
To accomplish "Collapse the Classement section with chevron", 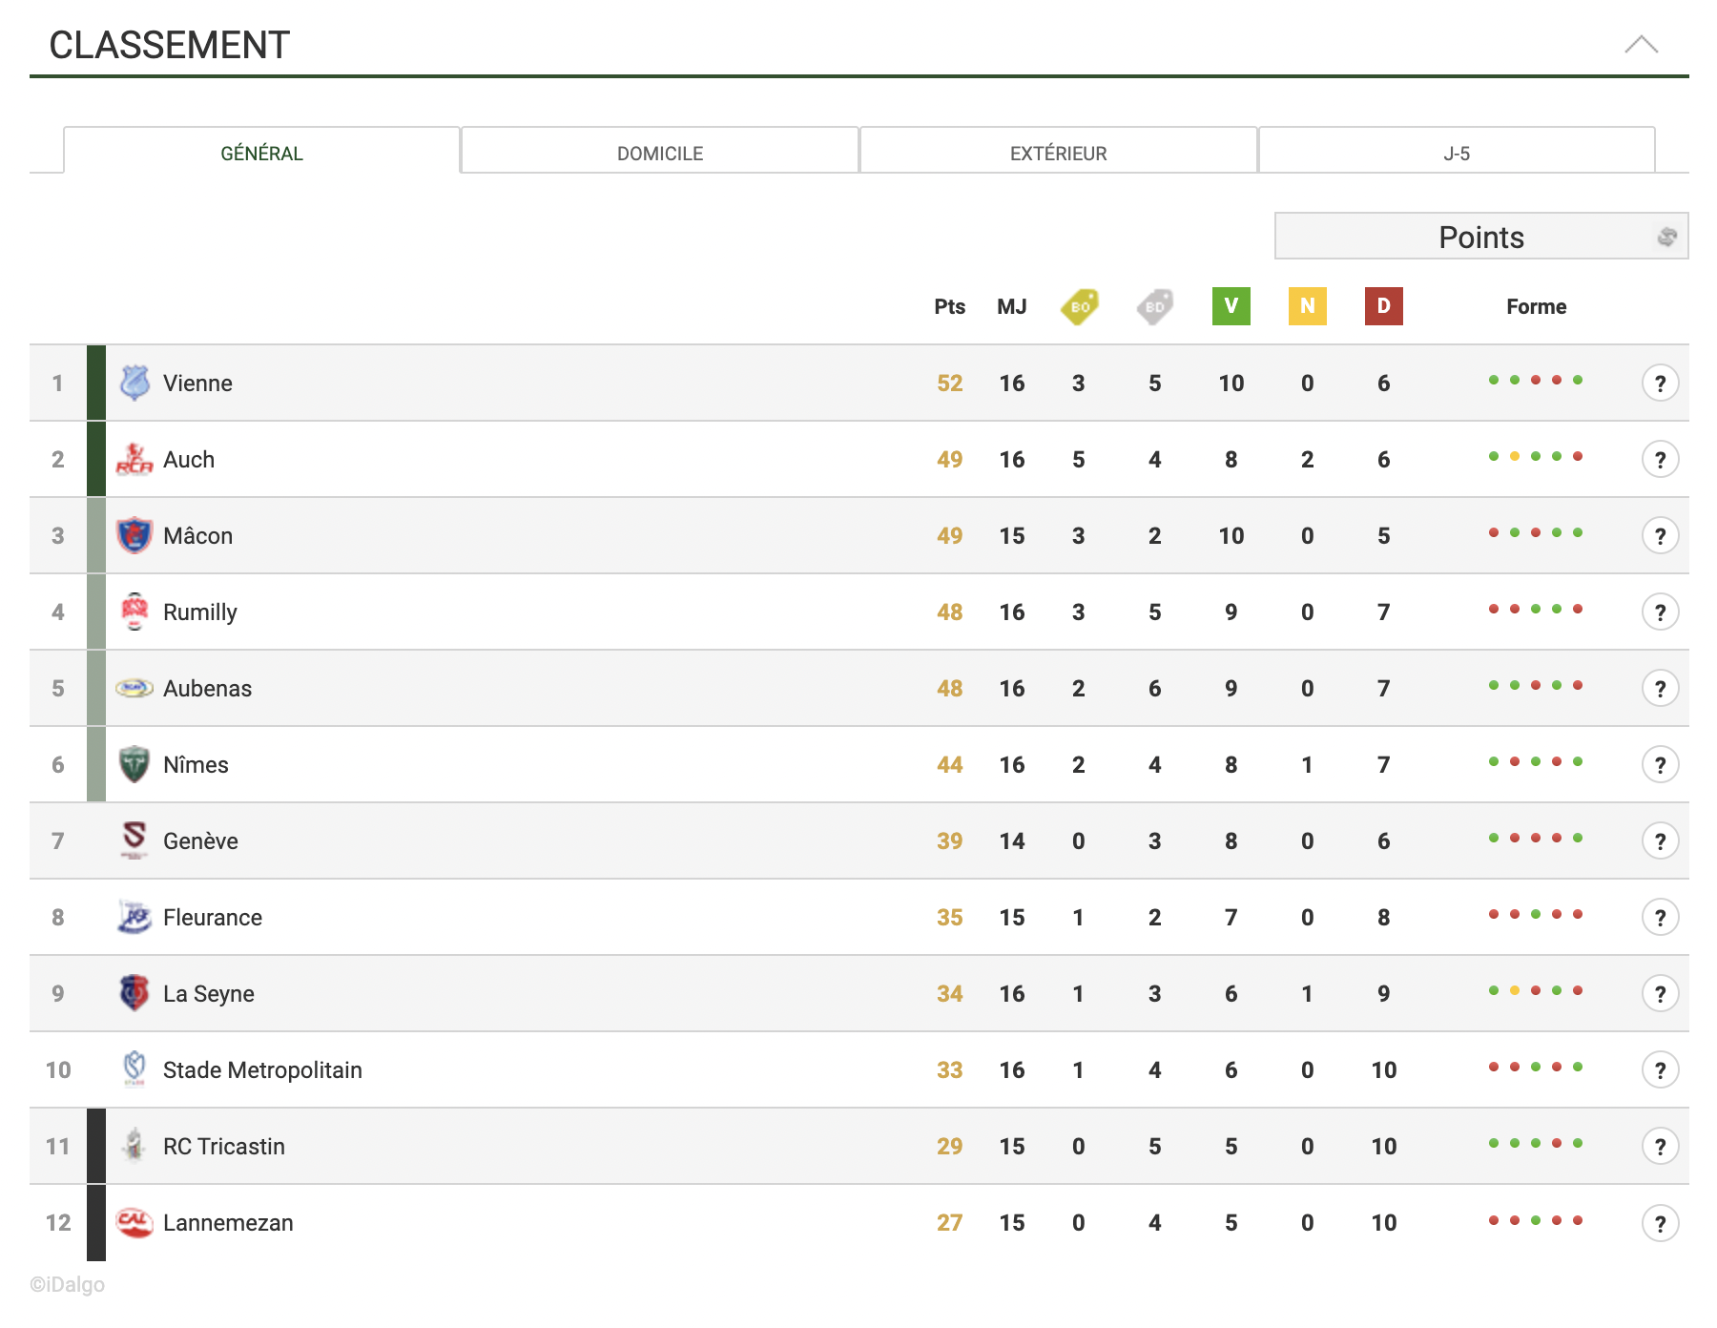I will (1641, 45).
